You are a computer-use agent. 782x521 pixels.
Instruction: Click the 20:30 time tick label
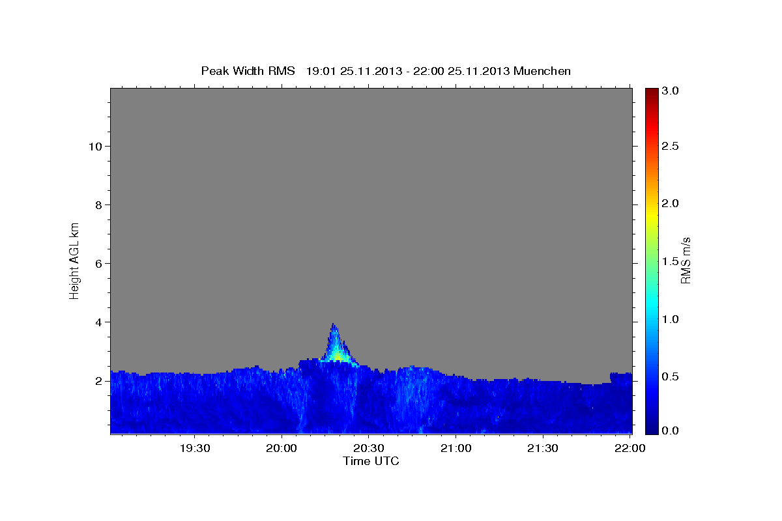(369, 448)
